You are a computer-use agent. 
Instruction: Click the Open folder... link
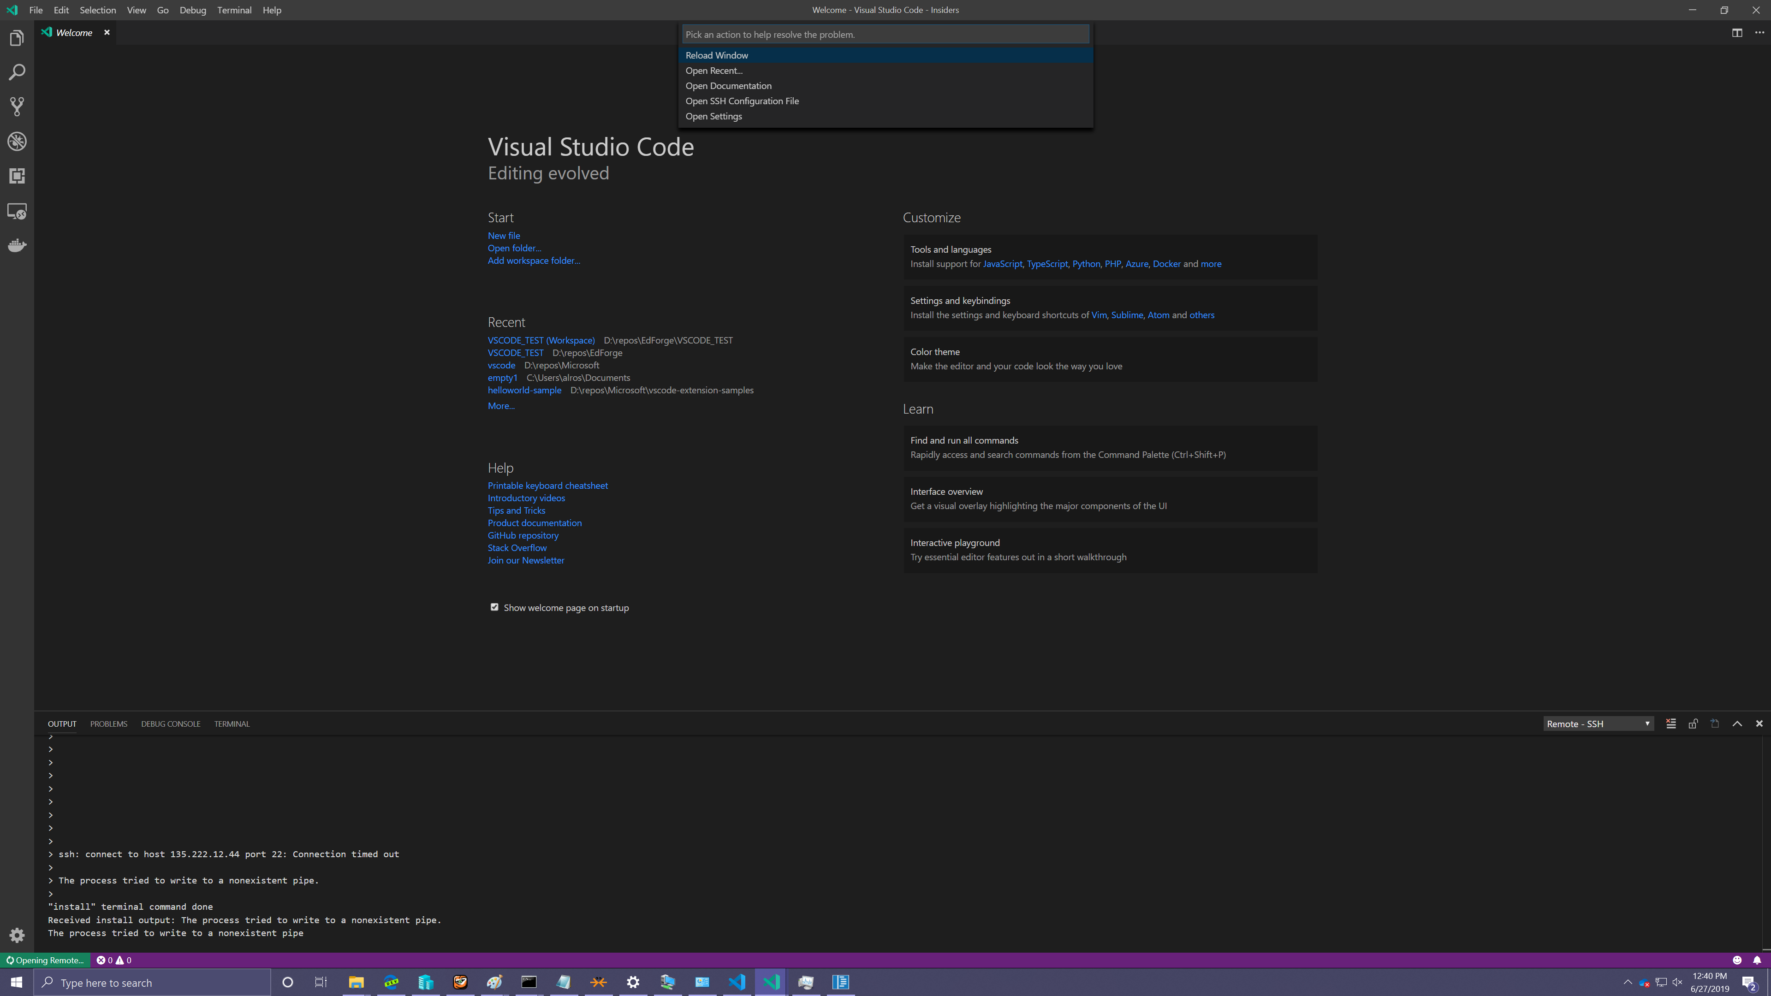tap(514, 248)
